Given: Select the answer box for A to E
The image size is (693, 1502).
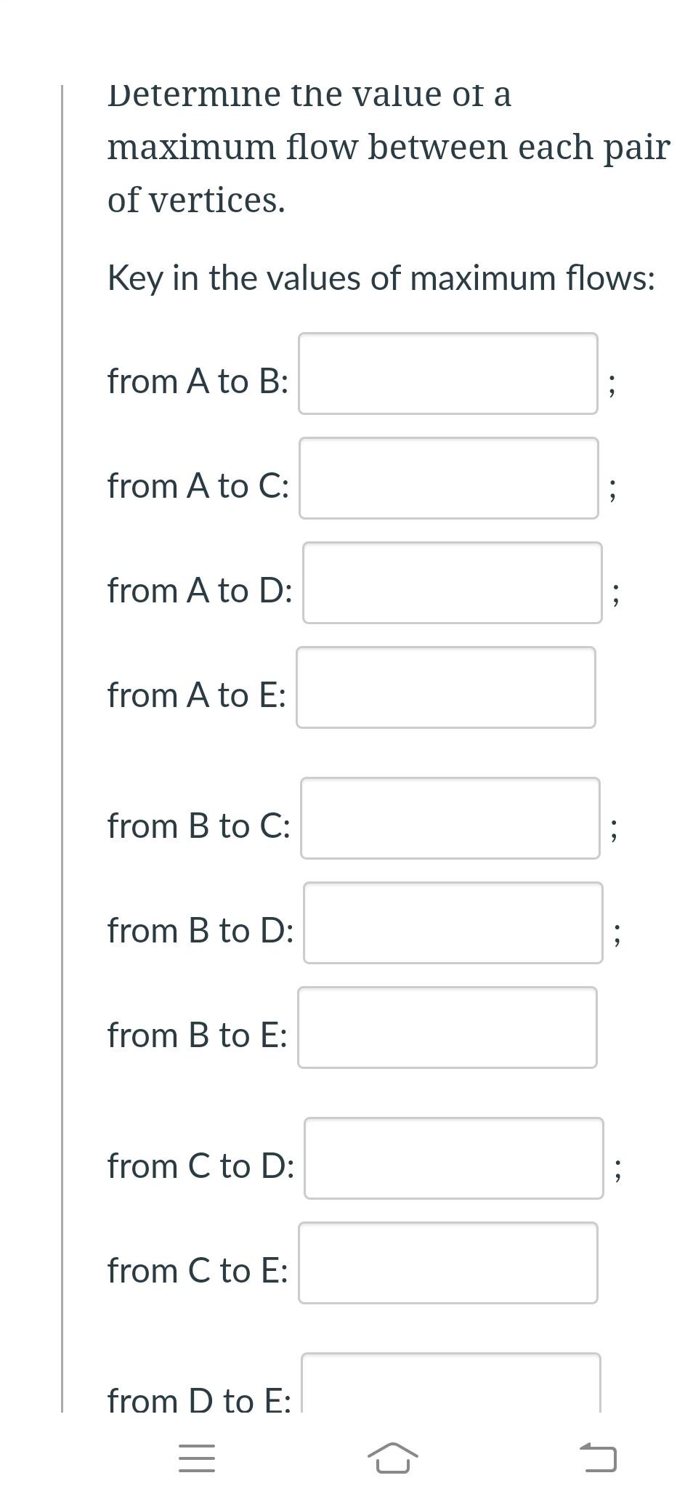Looking at the screenshot, I should coord(445,687).
